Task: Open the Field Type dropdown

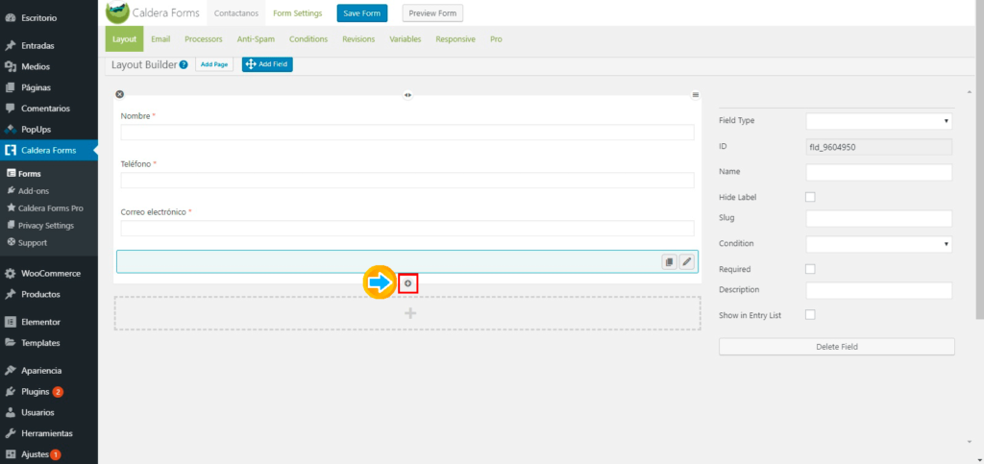Action: pyautogui.click(x=878, y=121)
